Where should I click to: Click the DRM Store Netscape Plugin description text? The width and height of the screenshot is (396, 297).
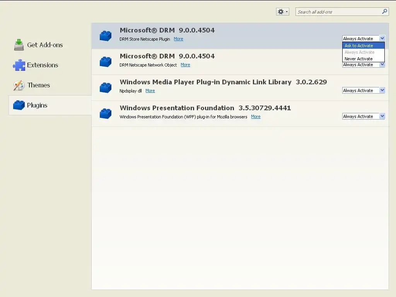(x=145, y=39)
